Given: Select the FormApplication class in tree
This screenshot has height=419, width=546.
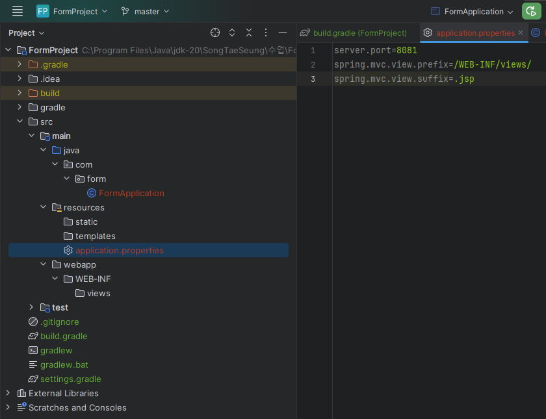Looking at the screenshot, I should [x=131, y=193].
